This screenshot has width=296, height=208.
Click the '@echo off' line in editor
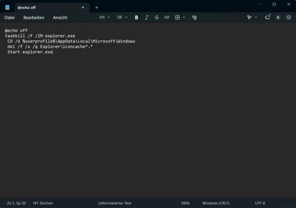(16, 30)
